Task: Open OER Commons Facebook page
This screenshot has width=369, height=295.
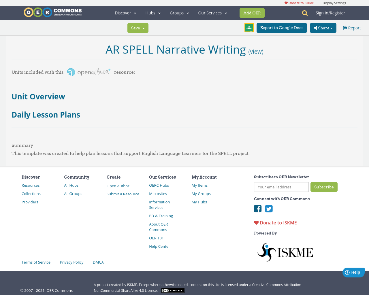Action: [x=258, y=208]
